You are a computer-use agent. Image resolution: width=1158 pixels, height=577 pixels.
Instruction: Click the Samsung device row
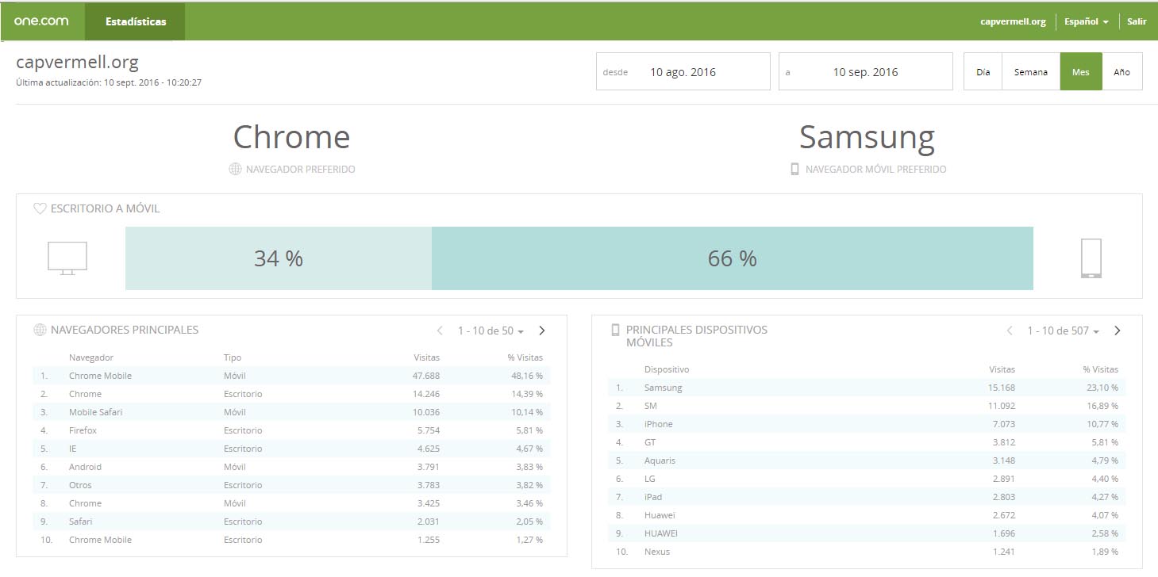click(x=867, y=388)
